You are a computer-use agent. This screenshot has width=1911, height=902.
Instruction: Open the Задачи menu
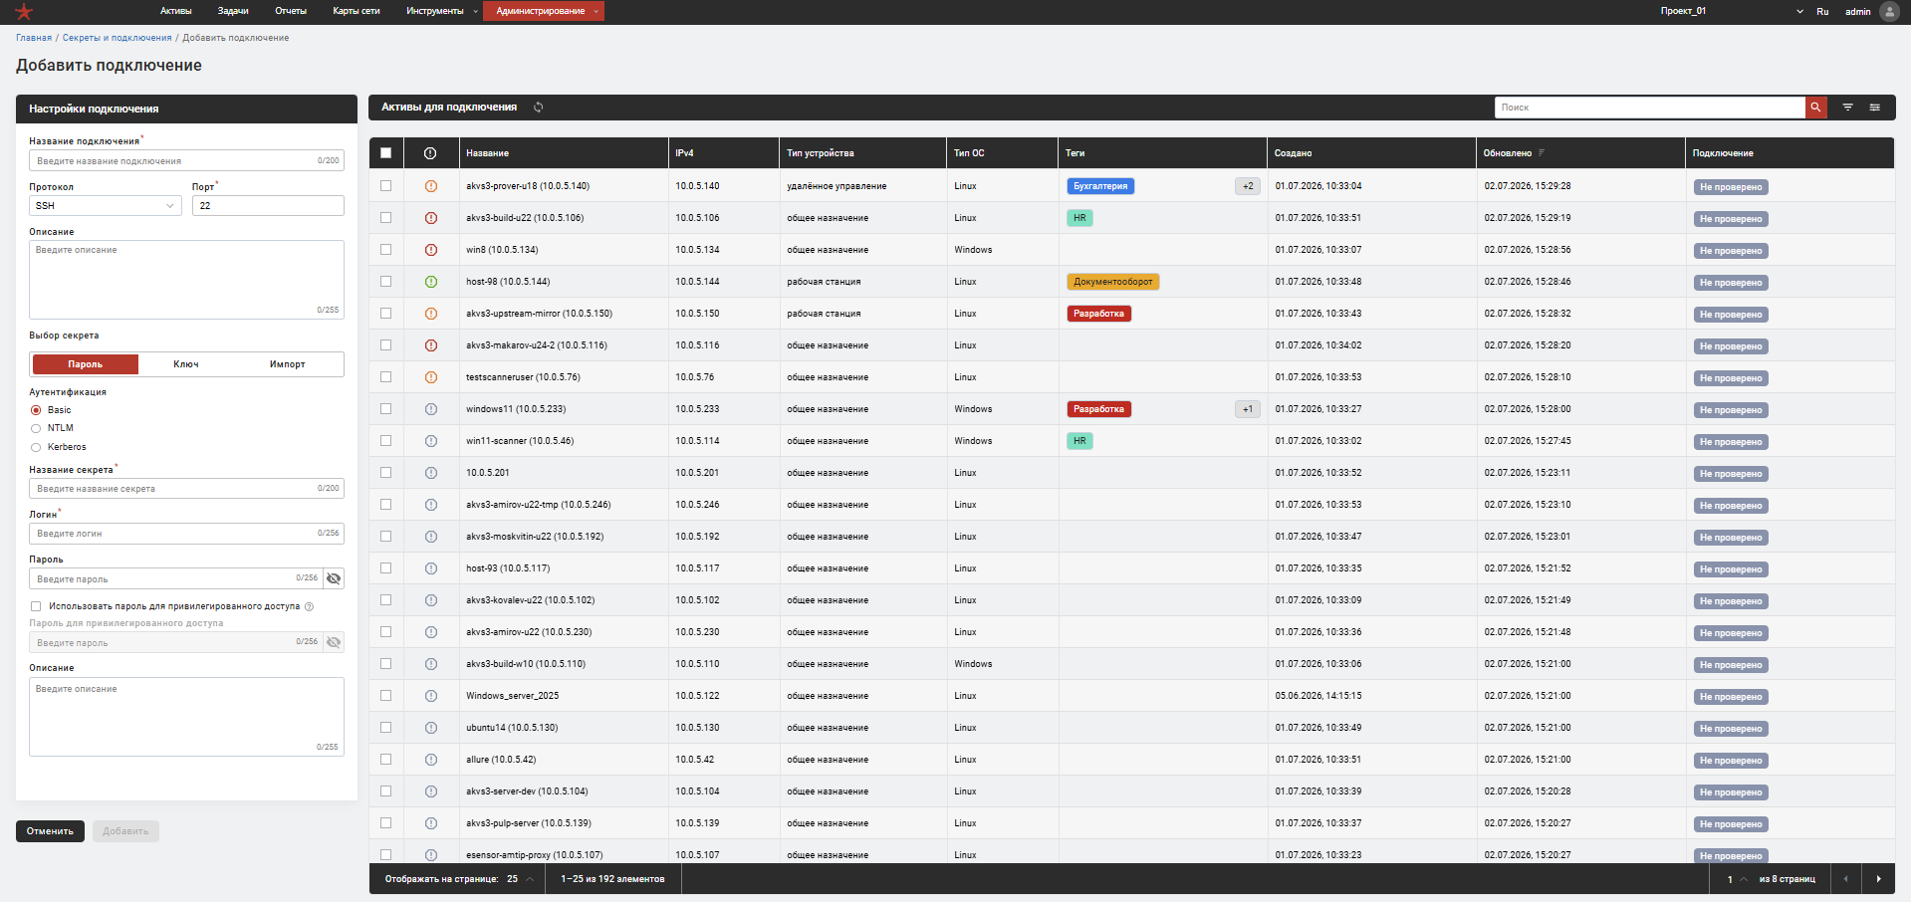[x=233, y=12]
